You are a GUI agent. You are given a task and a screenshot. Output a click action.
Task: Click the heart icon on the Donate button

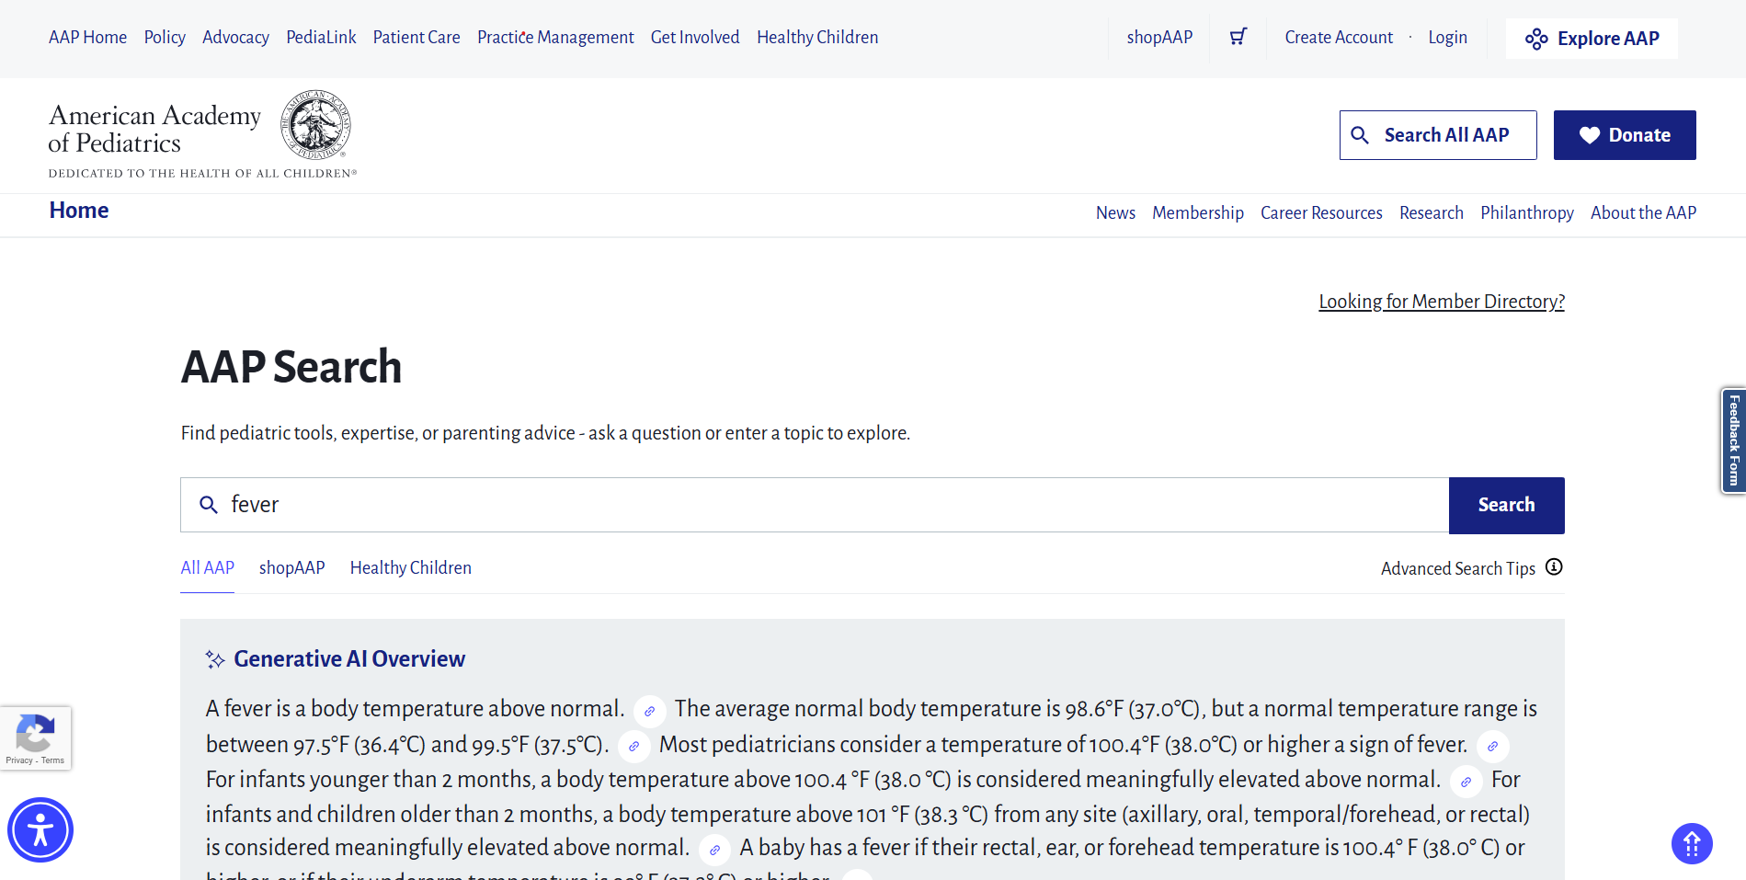click(x=1590, y=135)
